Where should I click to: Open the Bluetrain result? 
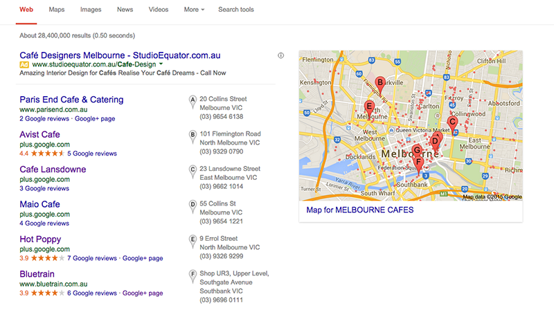point(37,274)
